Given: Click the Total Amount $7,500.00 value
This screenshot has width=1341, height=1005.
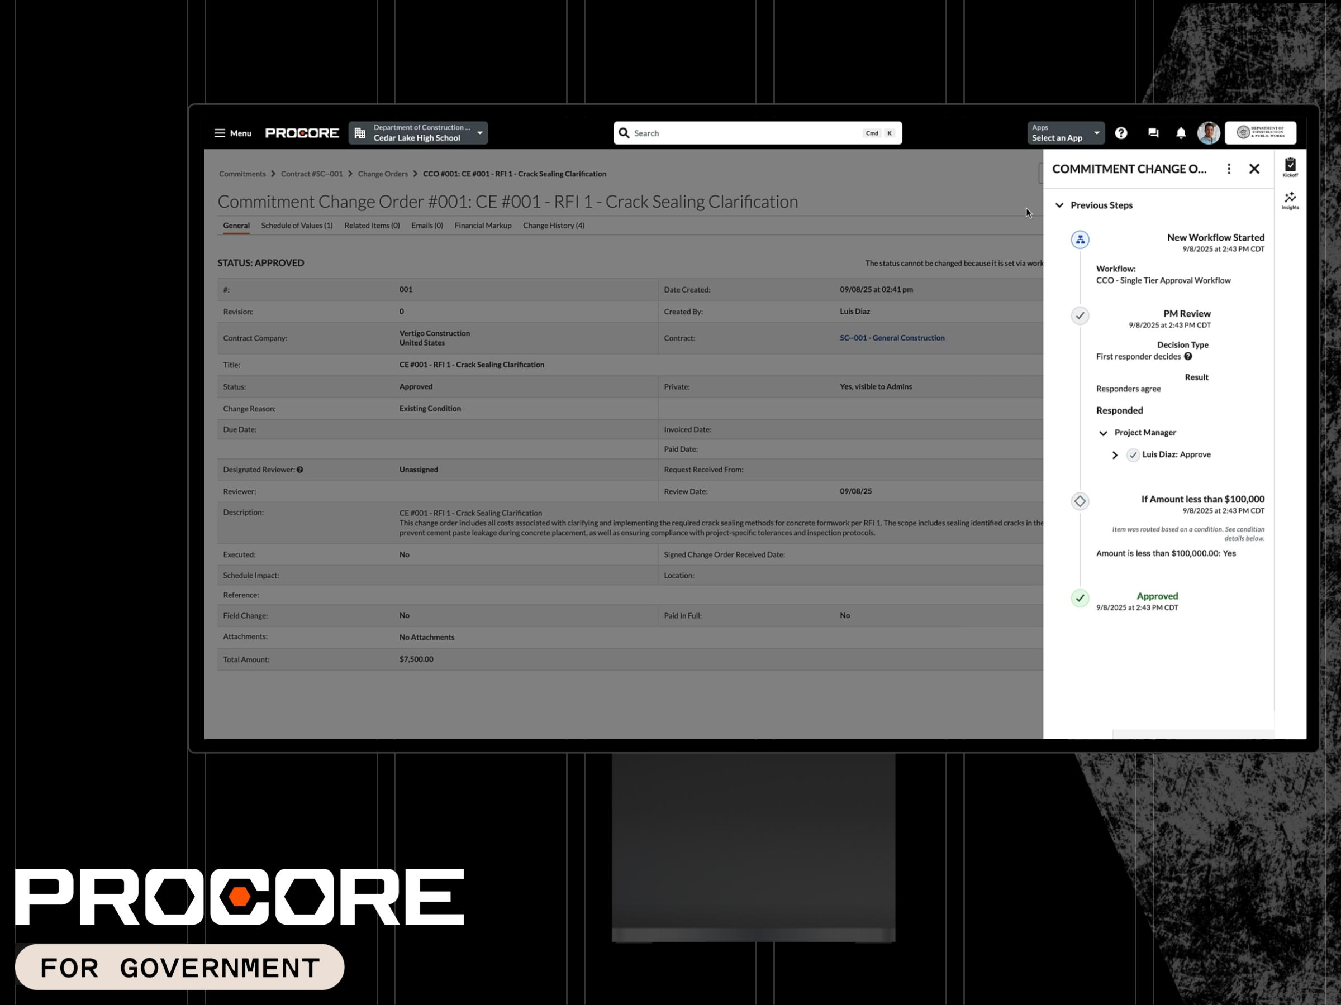Looking at the screenshot, I should 416,659.
